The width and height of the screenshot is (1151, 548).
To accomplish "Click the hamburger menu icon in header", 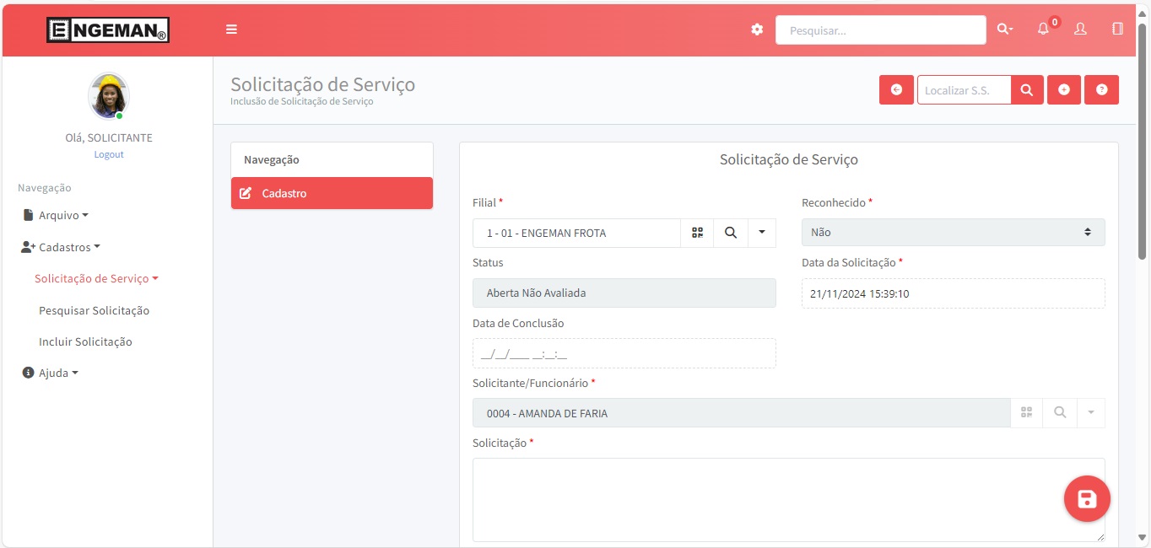I will coord(231,30).
